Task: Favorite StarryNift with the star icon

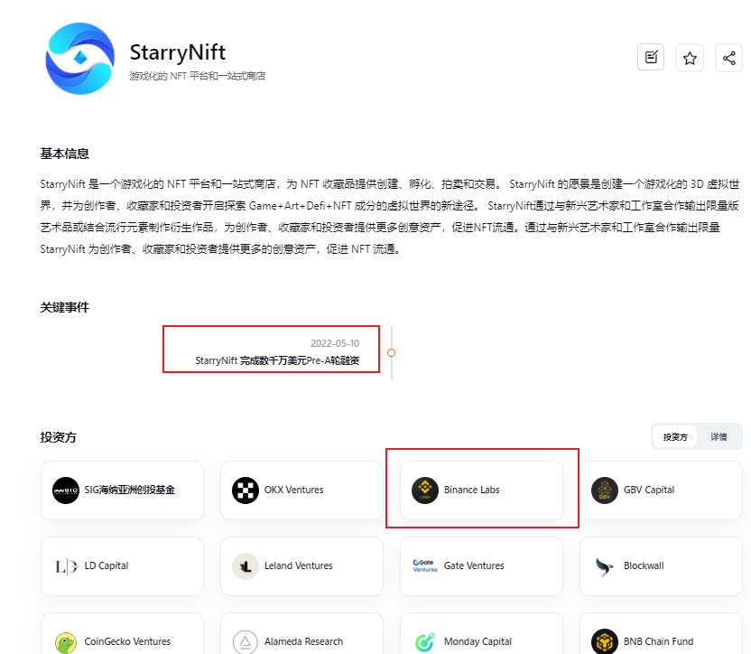Action: coord(690,58)
